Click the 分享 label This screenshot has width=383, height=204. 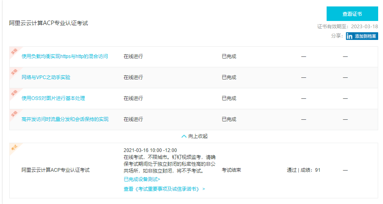(x=337, y=36)
